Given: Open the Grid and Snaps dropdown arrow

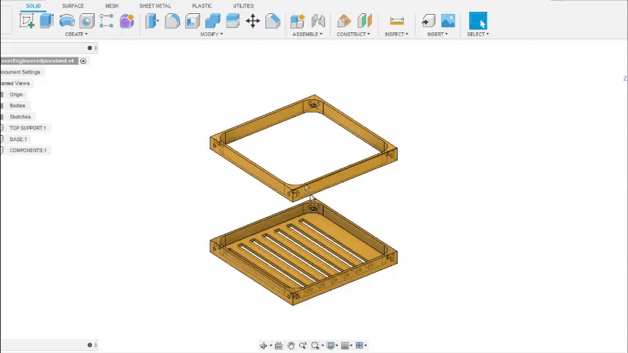Looking at the screenshot, I should [x=352, y=346].
